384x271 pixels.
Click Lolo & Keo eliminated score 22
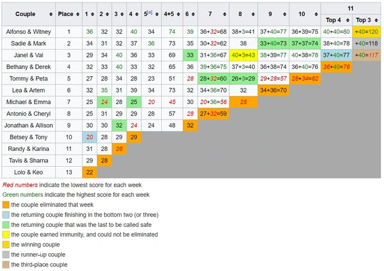[x=90, y=172]
